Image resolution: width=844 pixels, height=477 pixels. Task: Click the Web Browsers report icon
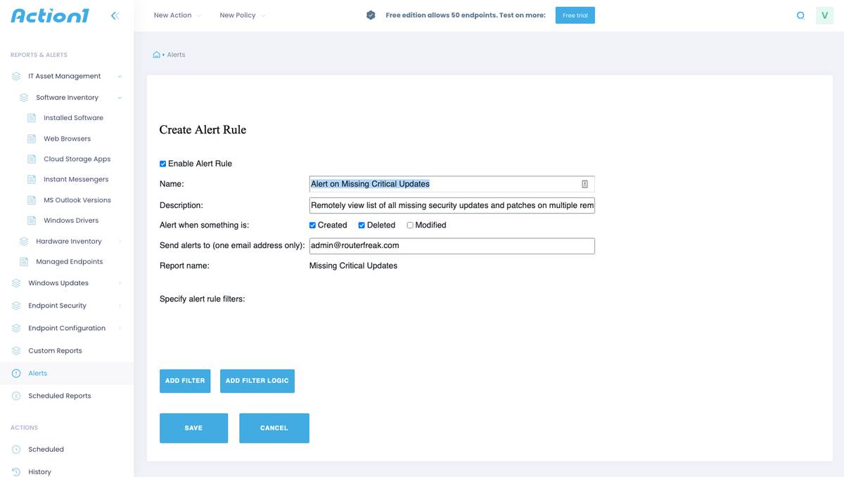(x=32, y=138)
